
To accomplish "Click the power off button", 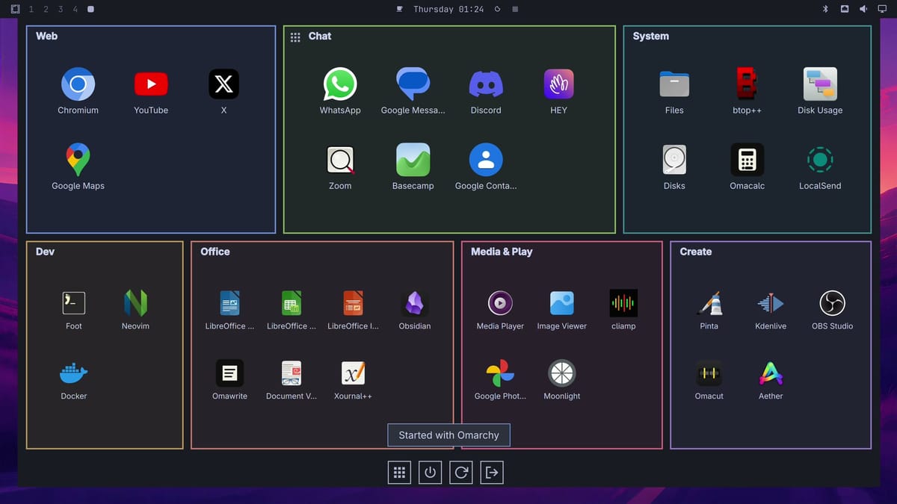I will [x=430, y=472].
